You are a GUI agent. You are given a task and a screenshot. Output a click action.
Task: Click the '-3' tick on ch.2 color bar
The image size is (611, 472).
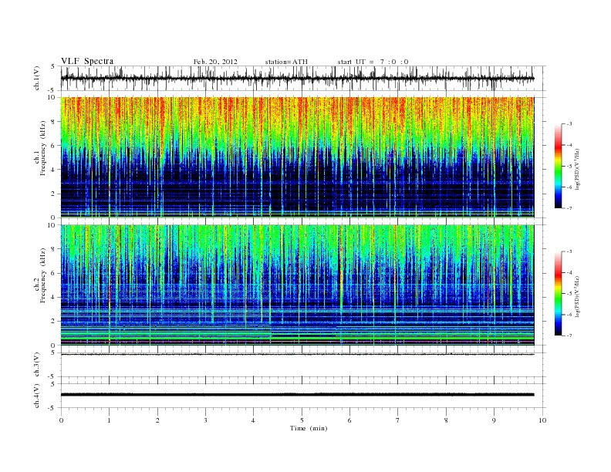point(569,251)
